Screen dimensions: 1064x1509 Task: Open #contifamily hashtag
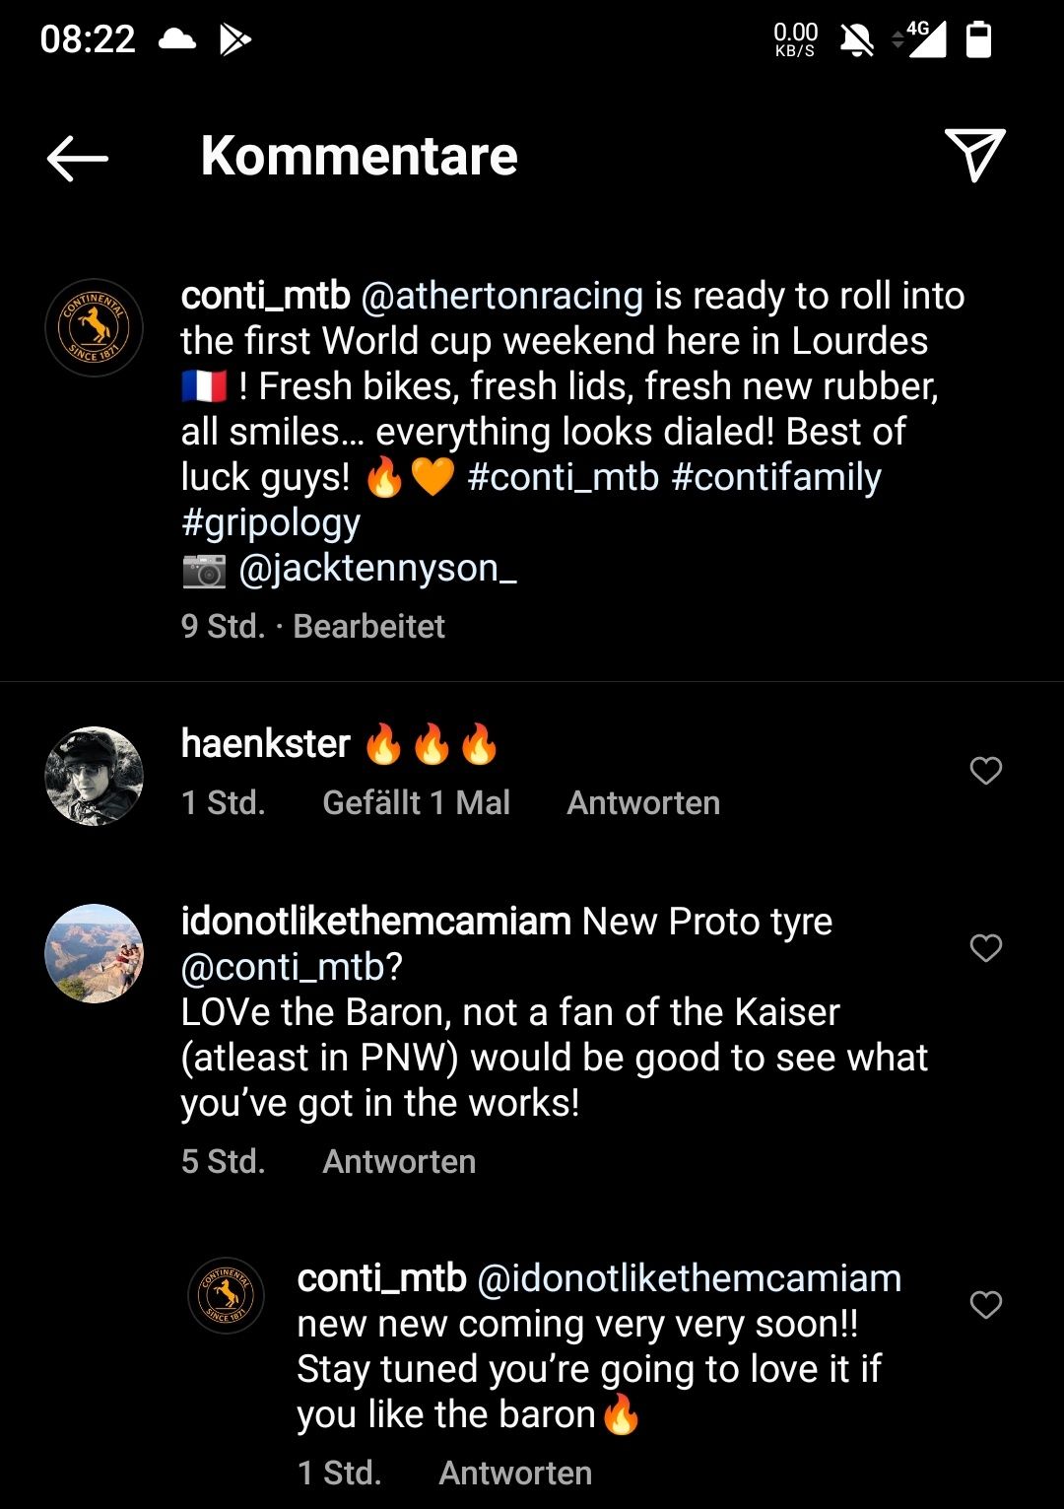(x=776, y=477)
